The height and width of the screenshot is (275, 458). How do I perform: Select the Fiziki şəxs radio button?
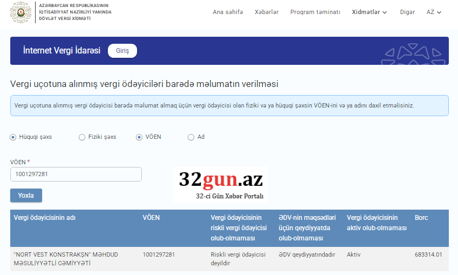click(x=82, y=137)
